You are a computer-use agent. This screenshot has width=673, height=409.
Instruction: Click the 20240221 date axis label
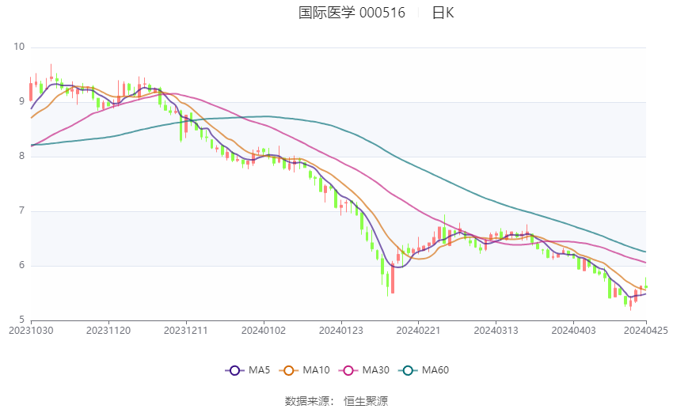tap(418, 331)
